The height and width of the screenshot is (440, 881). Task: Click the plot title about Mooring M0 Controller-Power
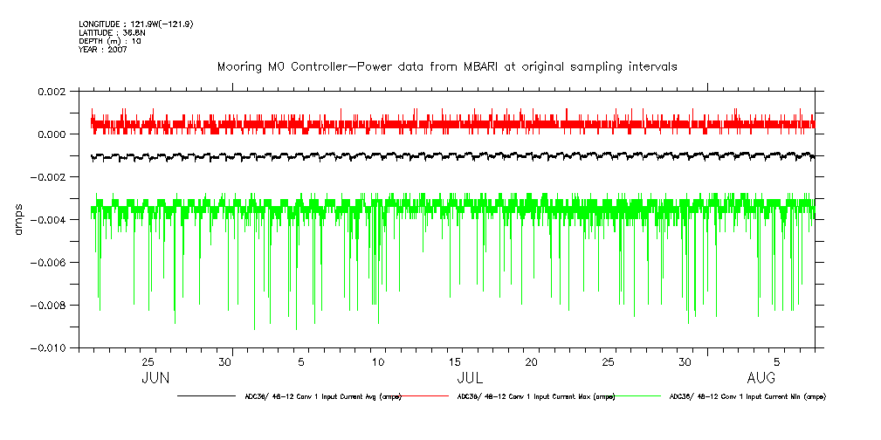(447, 66)
